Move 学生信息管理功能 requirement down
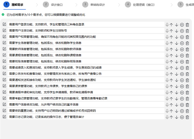This screenshot has height=139, width=194. [177, 43]
